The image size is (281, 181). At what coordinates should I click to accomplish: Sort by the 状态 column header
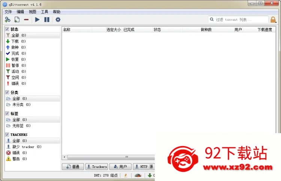click(167, 30)
